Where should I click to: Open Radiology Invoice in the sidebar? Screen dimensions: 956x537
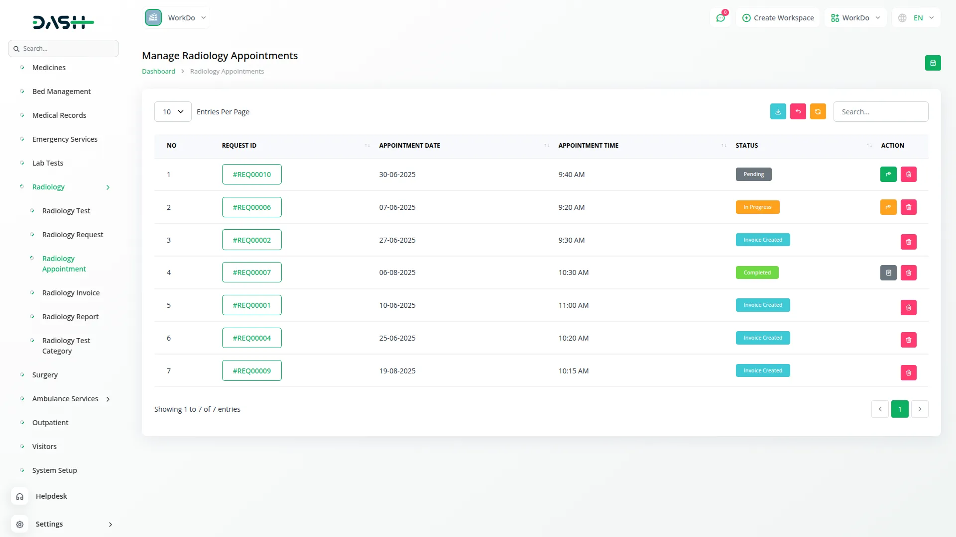(71, 293)
